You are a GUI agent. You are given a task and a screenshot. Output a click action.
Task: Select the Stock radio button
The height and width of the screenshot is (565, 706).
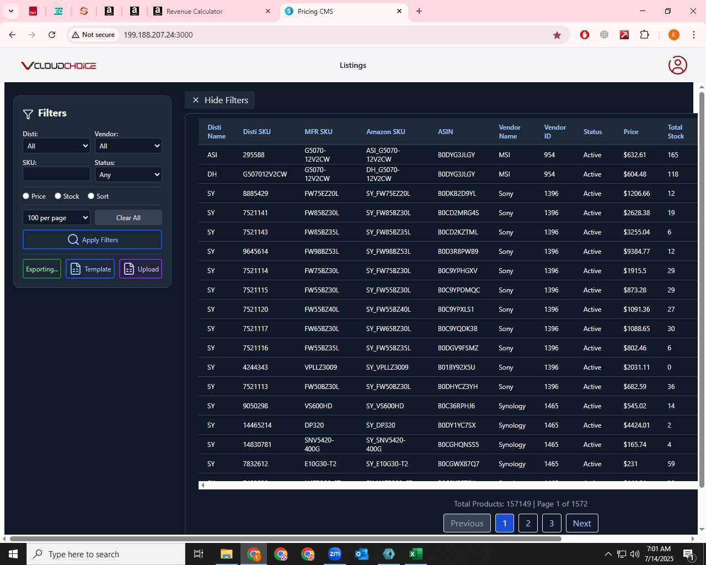(58, 196)
